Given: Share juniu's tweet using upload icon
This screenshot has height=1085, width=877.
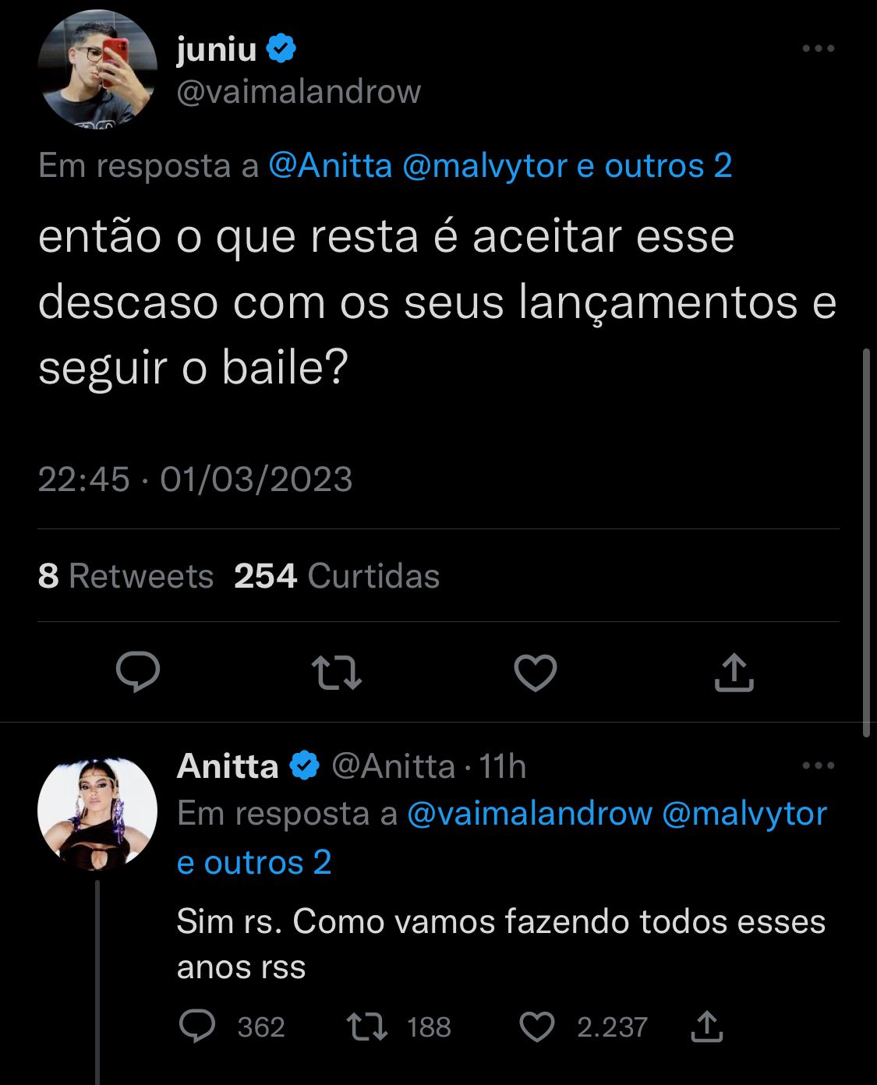Looking at the screenshot, I should (x=734, y=673).
